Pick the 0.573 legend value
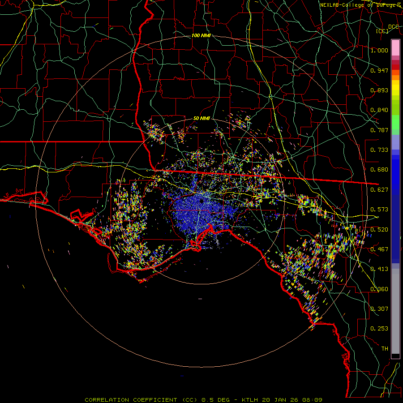403x403 pixels. coord(379,210)
